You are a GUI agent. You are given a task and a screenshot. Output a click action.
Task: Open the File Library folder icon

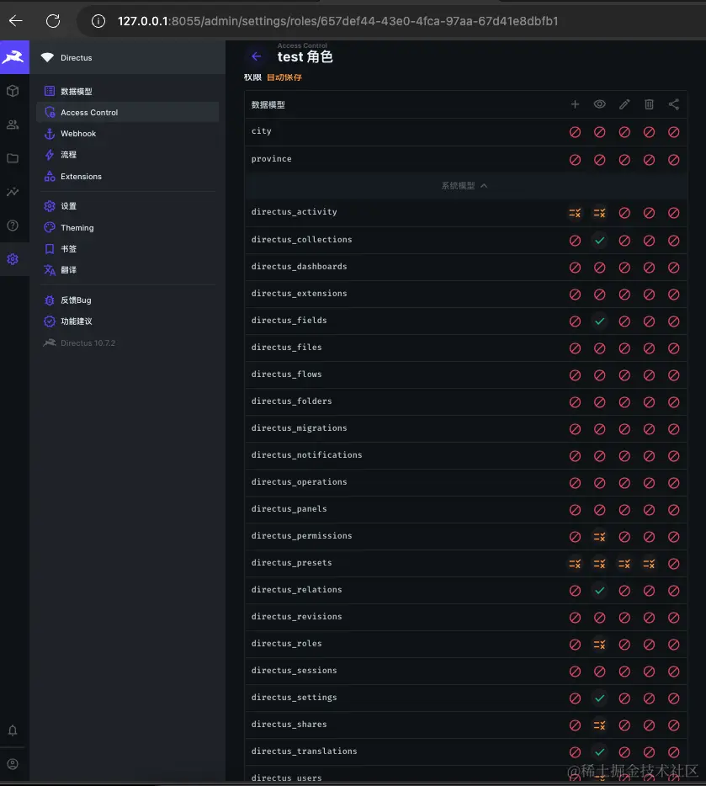(x=13, y=158)
